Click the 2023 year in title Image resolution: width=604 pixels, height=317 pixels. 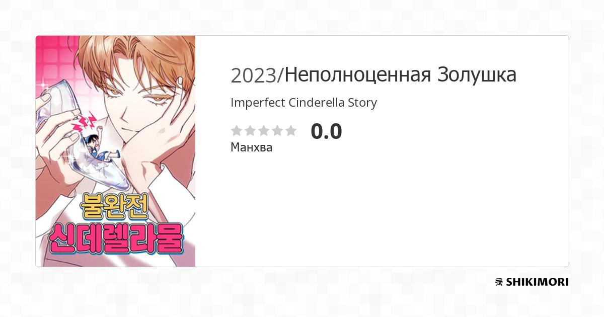coord(254,75)
